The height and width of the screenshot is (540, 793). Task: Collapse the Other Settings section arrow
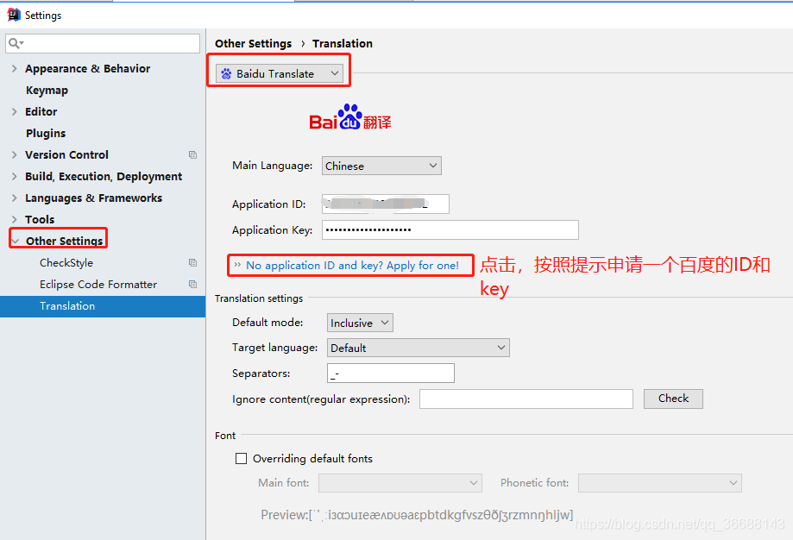16,242
